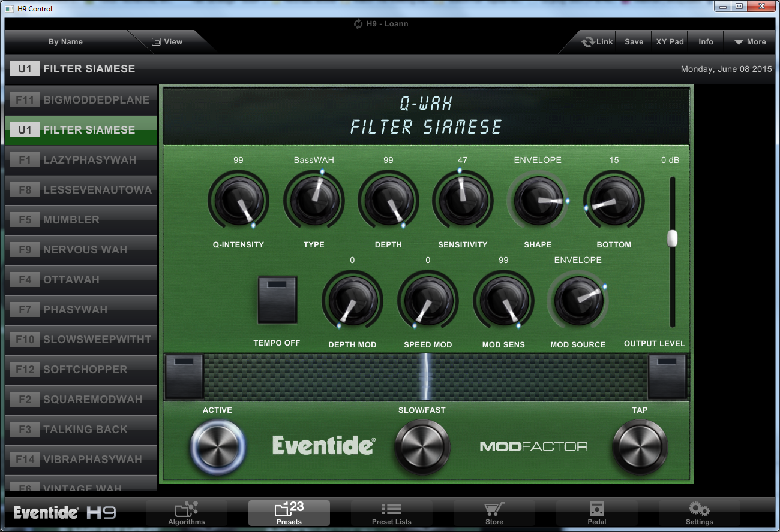Viewport: 780px width, 532px height.
Task: Select the NERVOUS WAH preset
Action: [81, 250]
